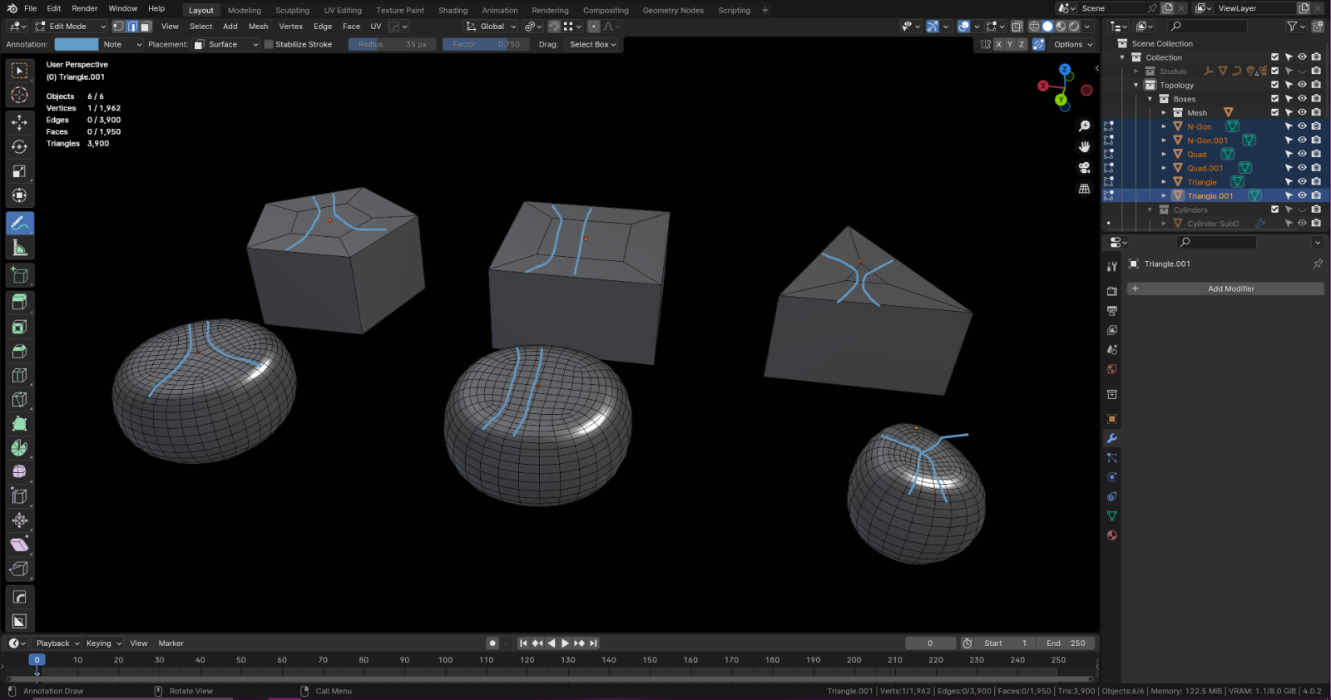Screen dimensions: 1331x700
Task: Open the Edit Mode dropdown
Action: click(70, 27)
